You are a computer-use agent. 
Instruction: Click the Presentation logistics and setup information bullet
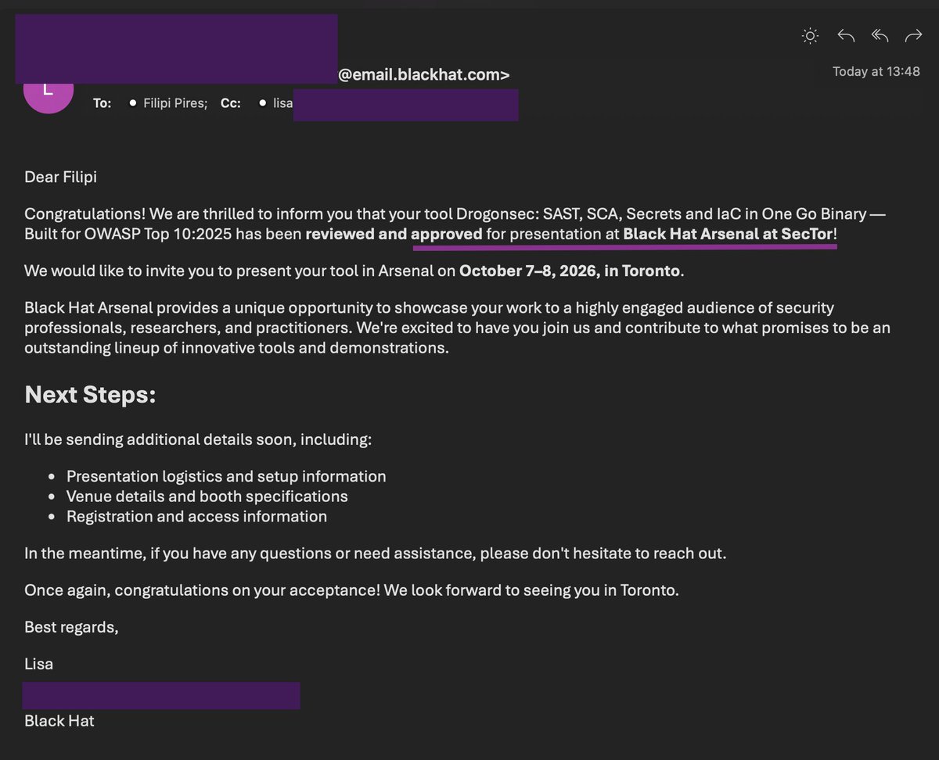pyautogui.click(x=226, y=476)
